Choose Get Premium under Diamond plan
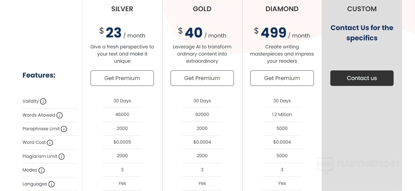The height and width of the screenshot is (191, 415). (282, 78)
